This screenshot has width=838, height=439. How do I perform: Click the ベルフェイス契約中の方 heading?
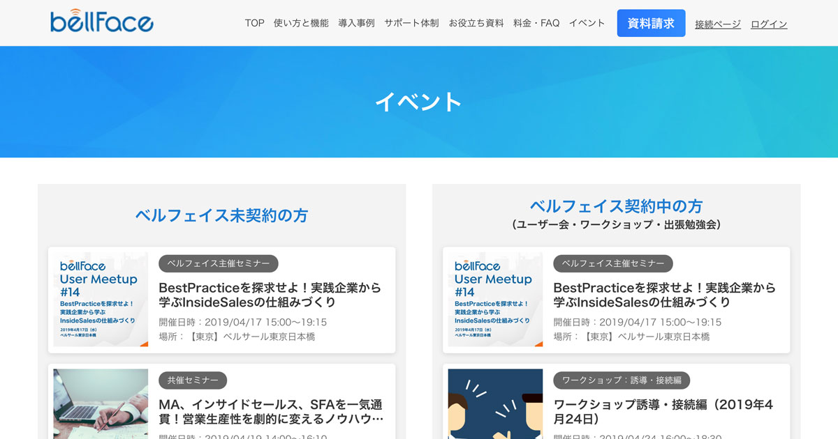coord(616,206)
